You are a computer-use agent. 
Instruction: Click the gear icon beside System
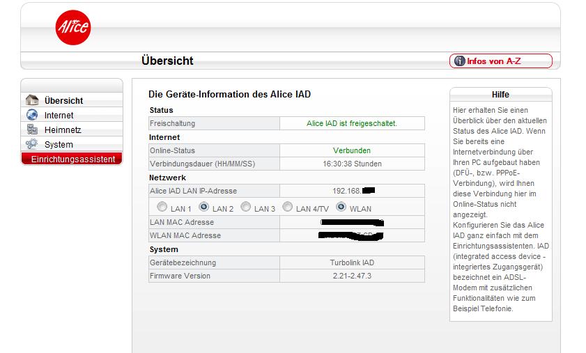click(32, 144)
